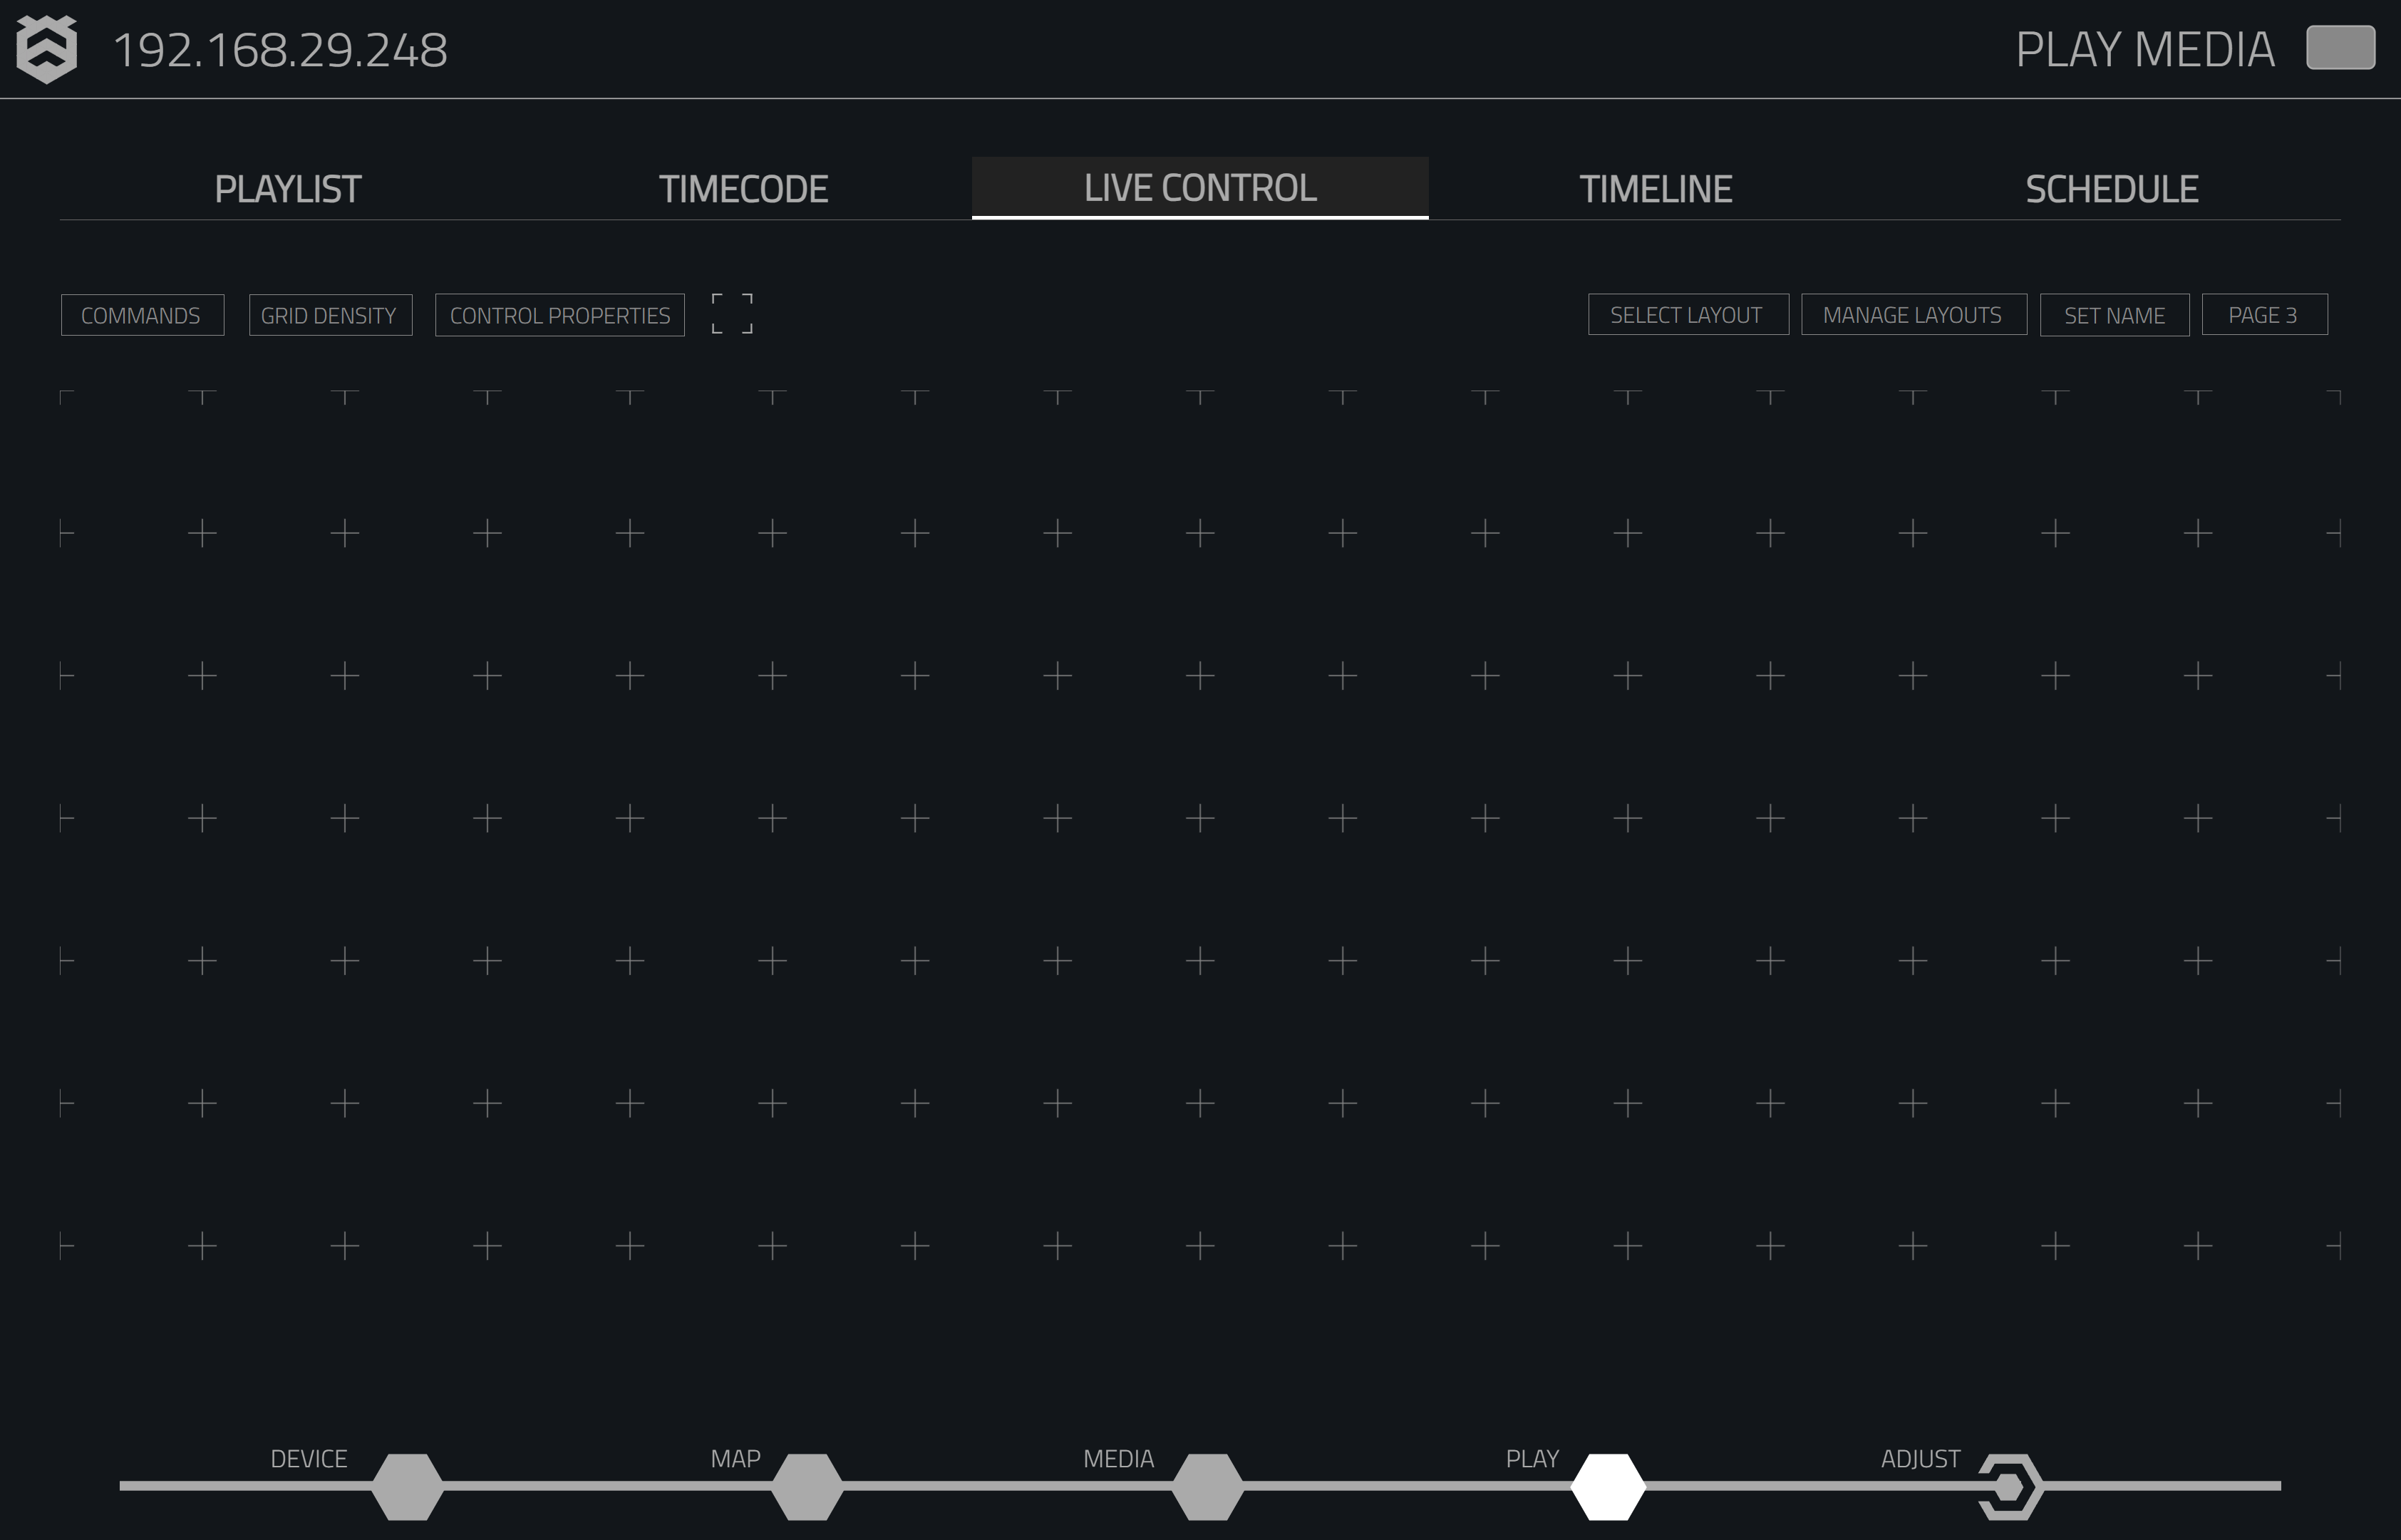This screenshot has height=1540, width=2401.
Task: Open CONTROL PROPERTIES
Action: pos(560,315)
